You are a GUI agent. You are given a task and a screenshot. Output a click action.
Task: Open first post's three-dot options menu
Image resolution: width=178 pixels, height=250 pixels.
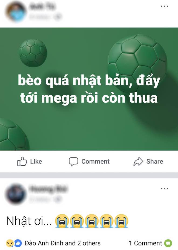pos(165,6)
